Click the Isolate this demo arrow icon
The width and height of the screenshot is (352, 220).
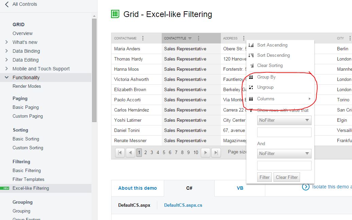[x=306, y=187]
